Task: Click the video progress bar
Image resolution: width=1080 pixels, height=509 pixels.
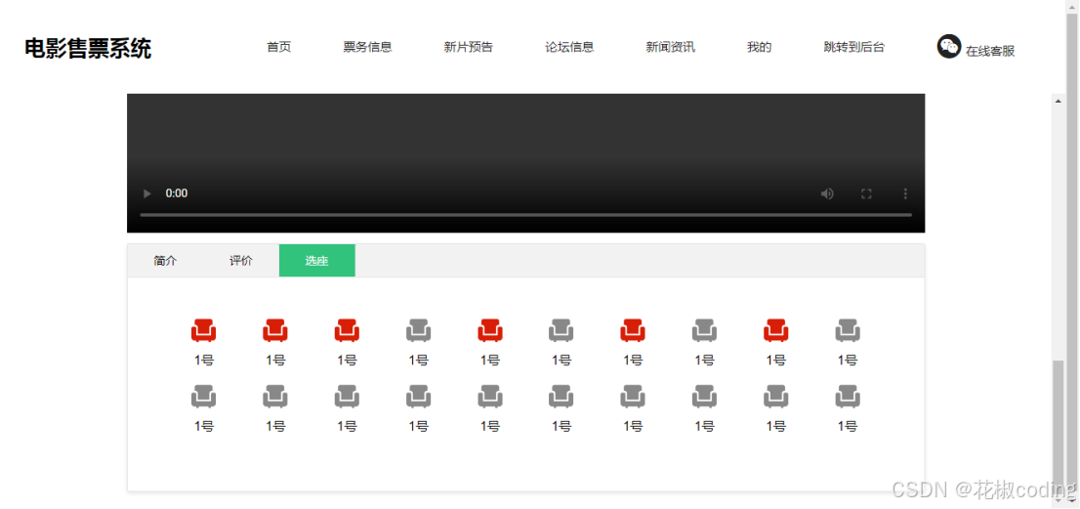Action: pos(525,215)
